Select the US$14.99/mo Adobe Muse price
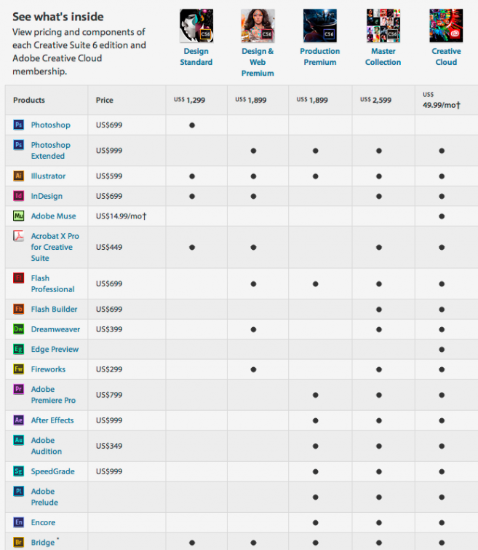The image size is (478, 550). pyautogui.click(x=122, y=216)
